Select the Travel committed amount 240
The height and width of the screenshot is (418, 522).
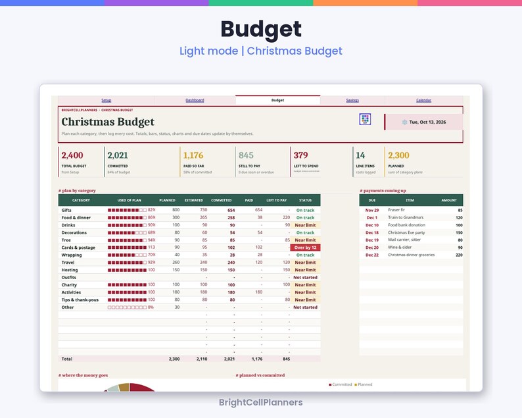[x=231, y=263]
